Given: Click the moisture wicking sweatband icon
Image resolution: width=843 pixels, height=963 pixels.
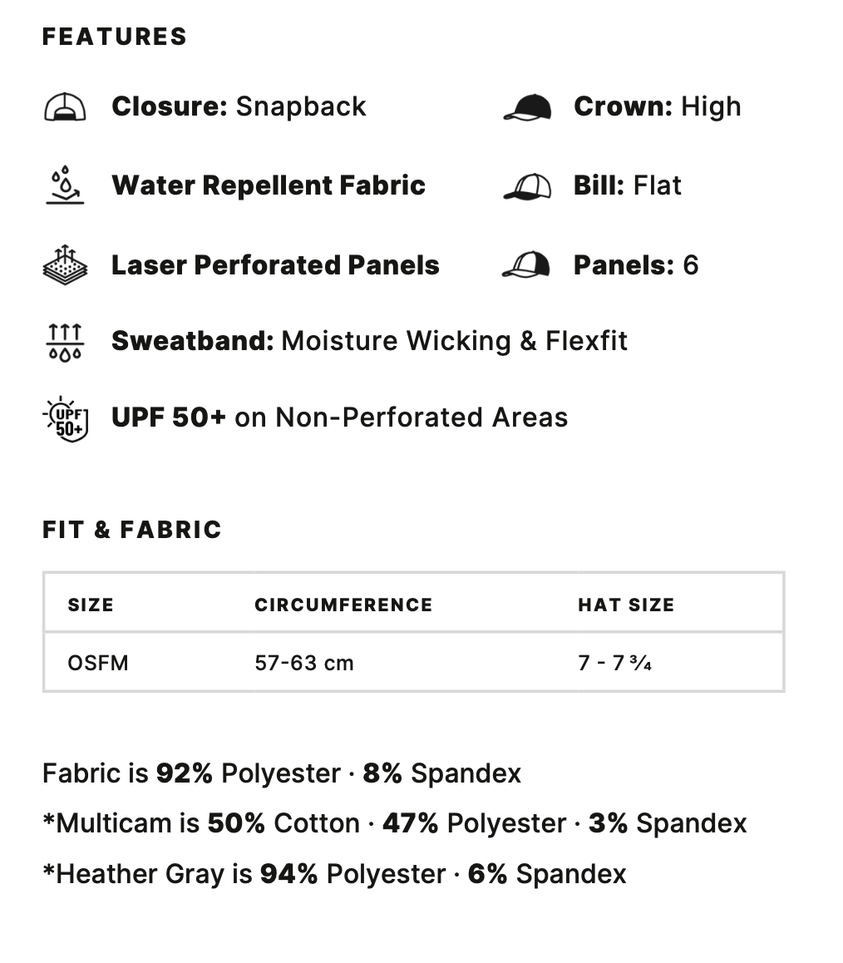Looking at the screenshot, I should click(65, 342).
